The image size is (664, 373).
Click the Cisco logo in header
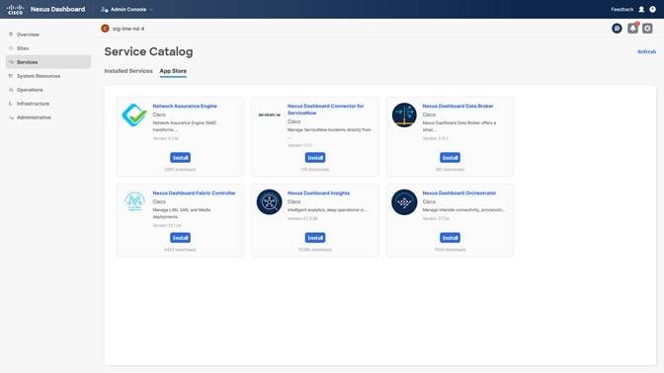15,9
